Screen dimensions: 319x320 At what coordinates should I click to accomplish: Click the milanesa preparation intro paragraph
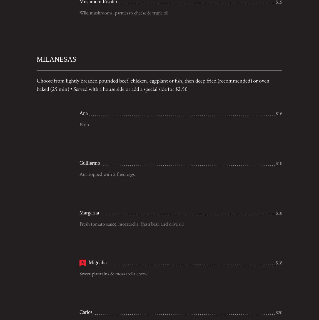[x=153, y=85]
